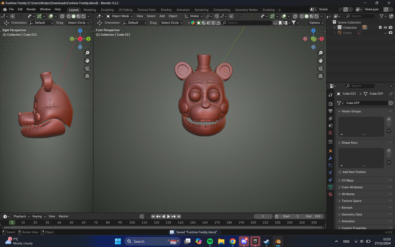Open the Modifiers wrench tab
The height and width of the screenshot is (247, 395).
[331, 158]
